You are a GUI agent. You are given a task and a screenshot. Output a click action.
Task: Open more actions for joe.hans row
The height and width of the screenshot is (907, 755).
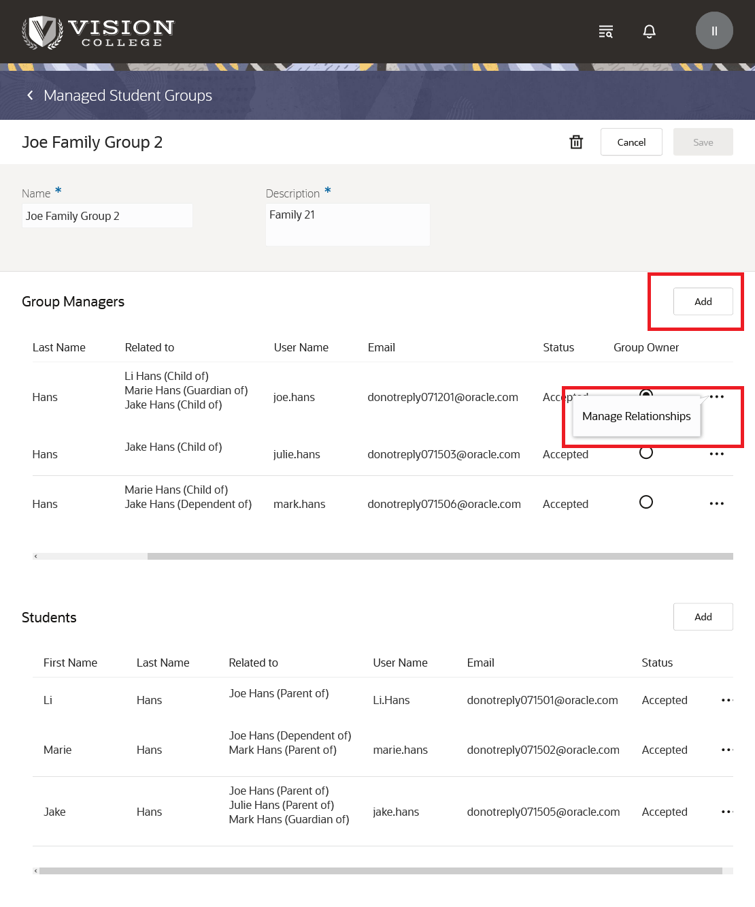click(x=717, y=396)
